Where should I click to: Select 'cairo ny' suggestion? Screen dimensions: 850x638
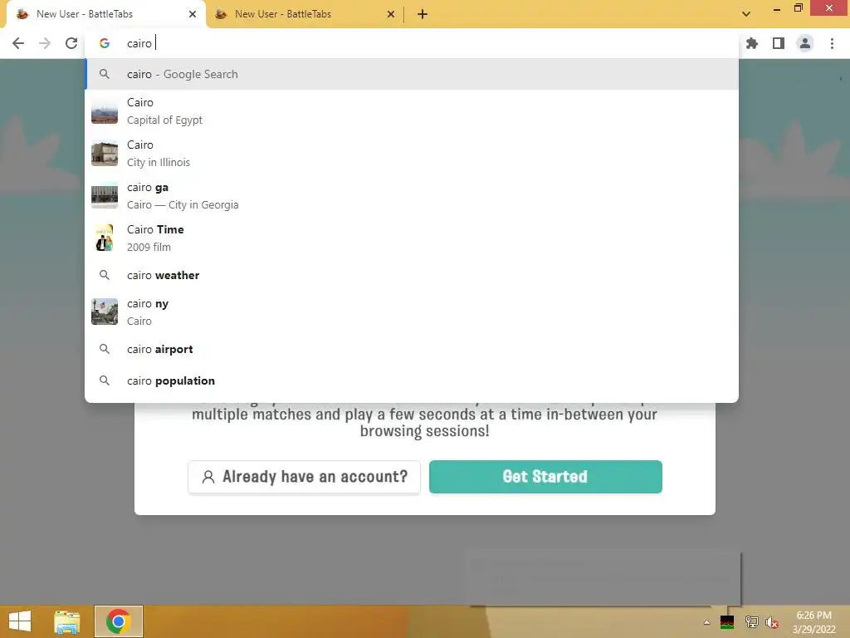coord(412,312)
